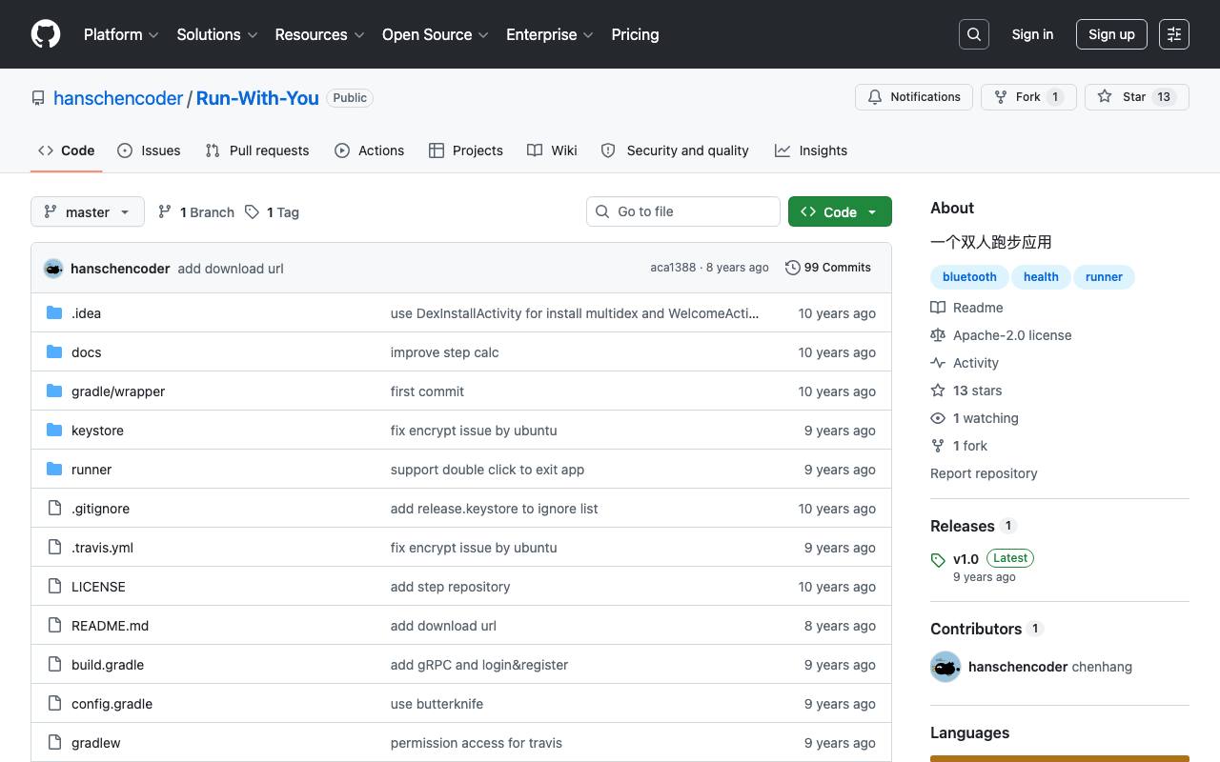Expand the Open Source menu
Viewport: 1220px width, 762px height.
click(436, 34)
